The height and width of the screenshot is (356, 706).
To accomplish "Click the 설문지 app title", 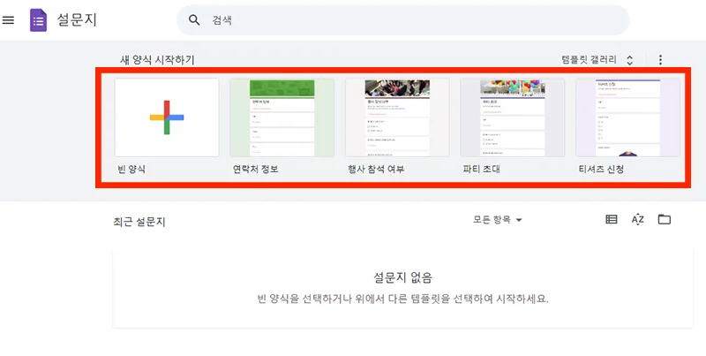I will (77, 19).
